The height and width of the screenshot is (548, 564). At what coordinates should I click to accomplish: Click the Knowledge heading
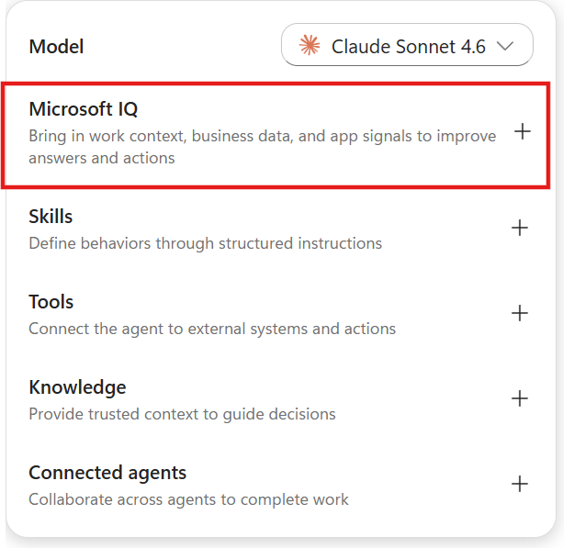(x=77, y=387)
